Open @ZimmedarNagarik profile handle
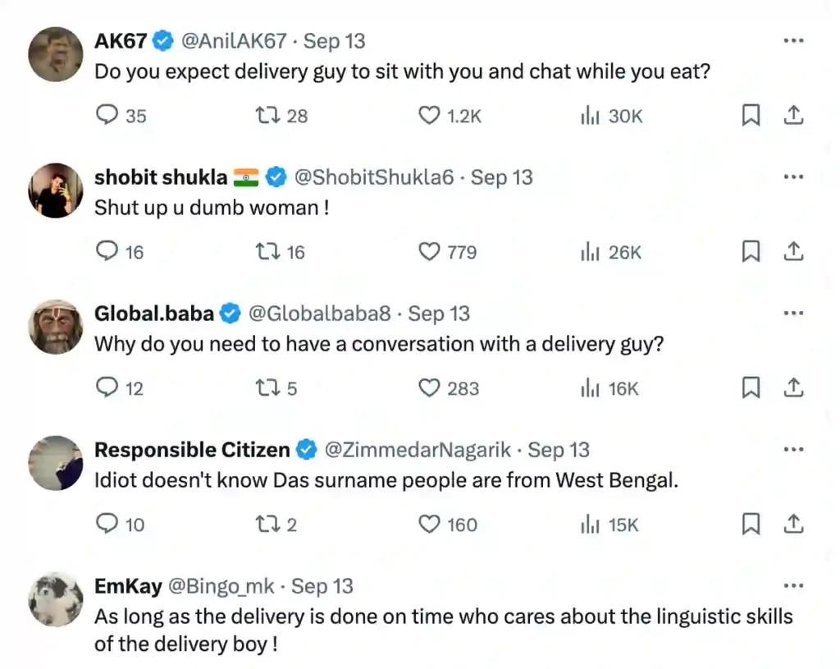The width and height of the screenshot is (840, 669). coord(418,450)
